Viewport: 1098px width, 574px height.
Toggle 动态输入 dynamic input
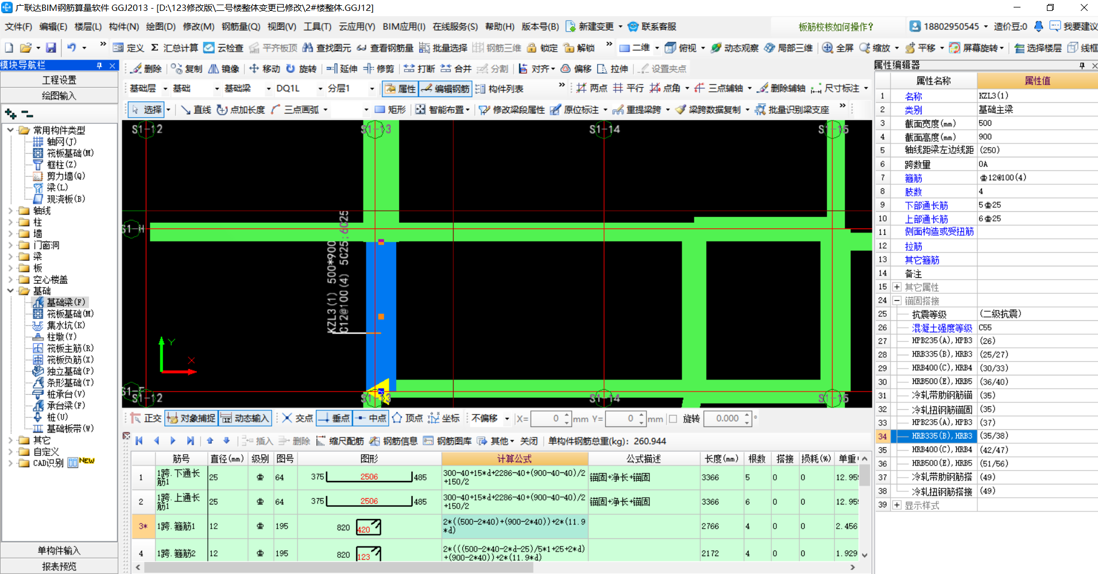245,418
